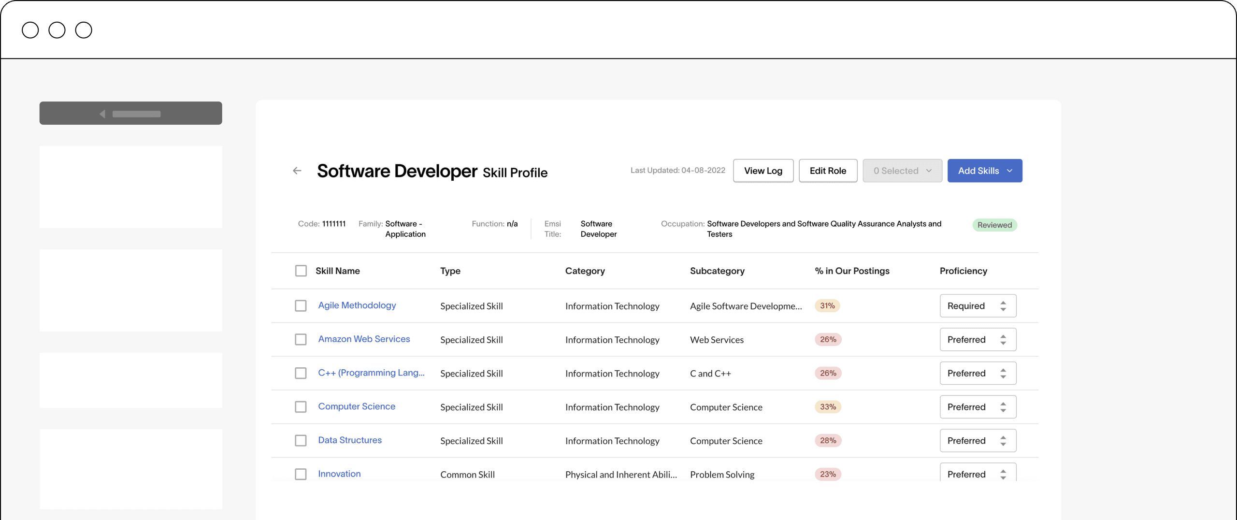Click the 33% badge for Computer Science

[827, 407]
